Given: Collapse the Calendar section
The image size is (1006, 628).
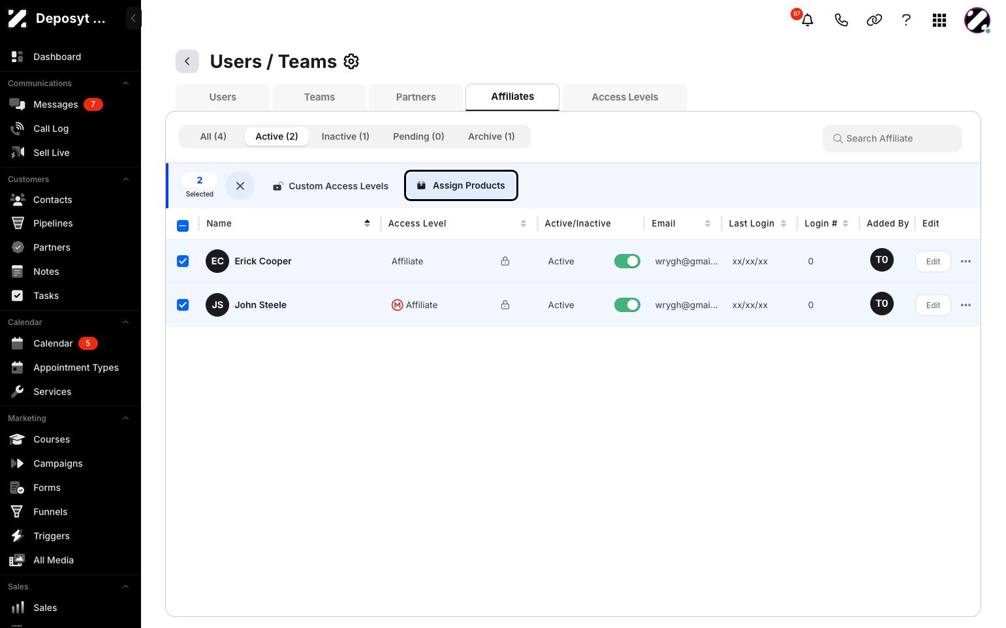Looking at the screenshot, I should [x=126, y=322].
